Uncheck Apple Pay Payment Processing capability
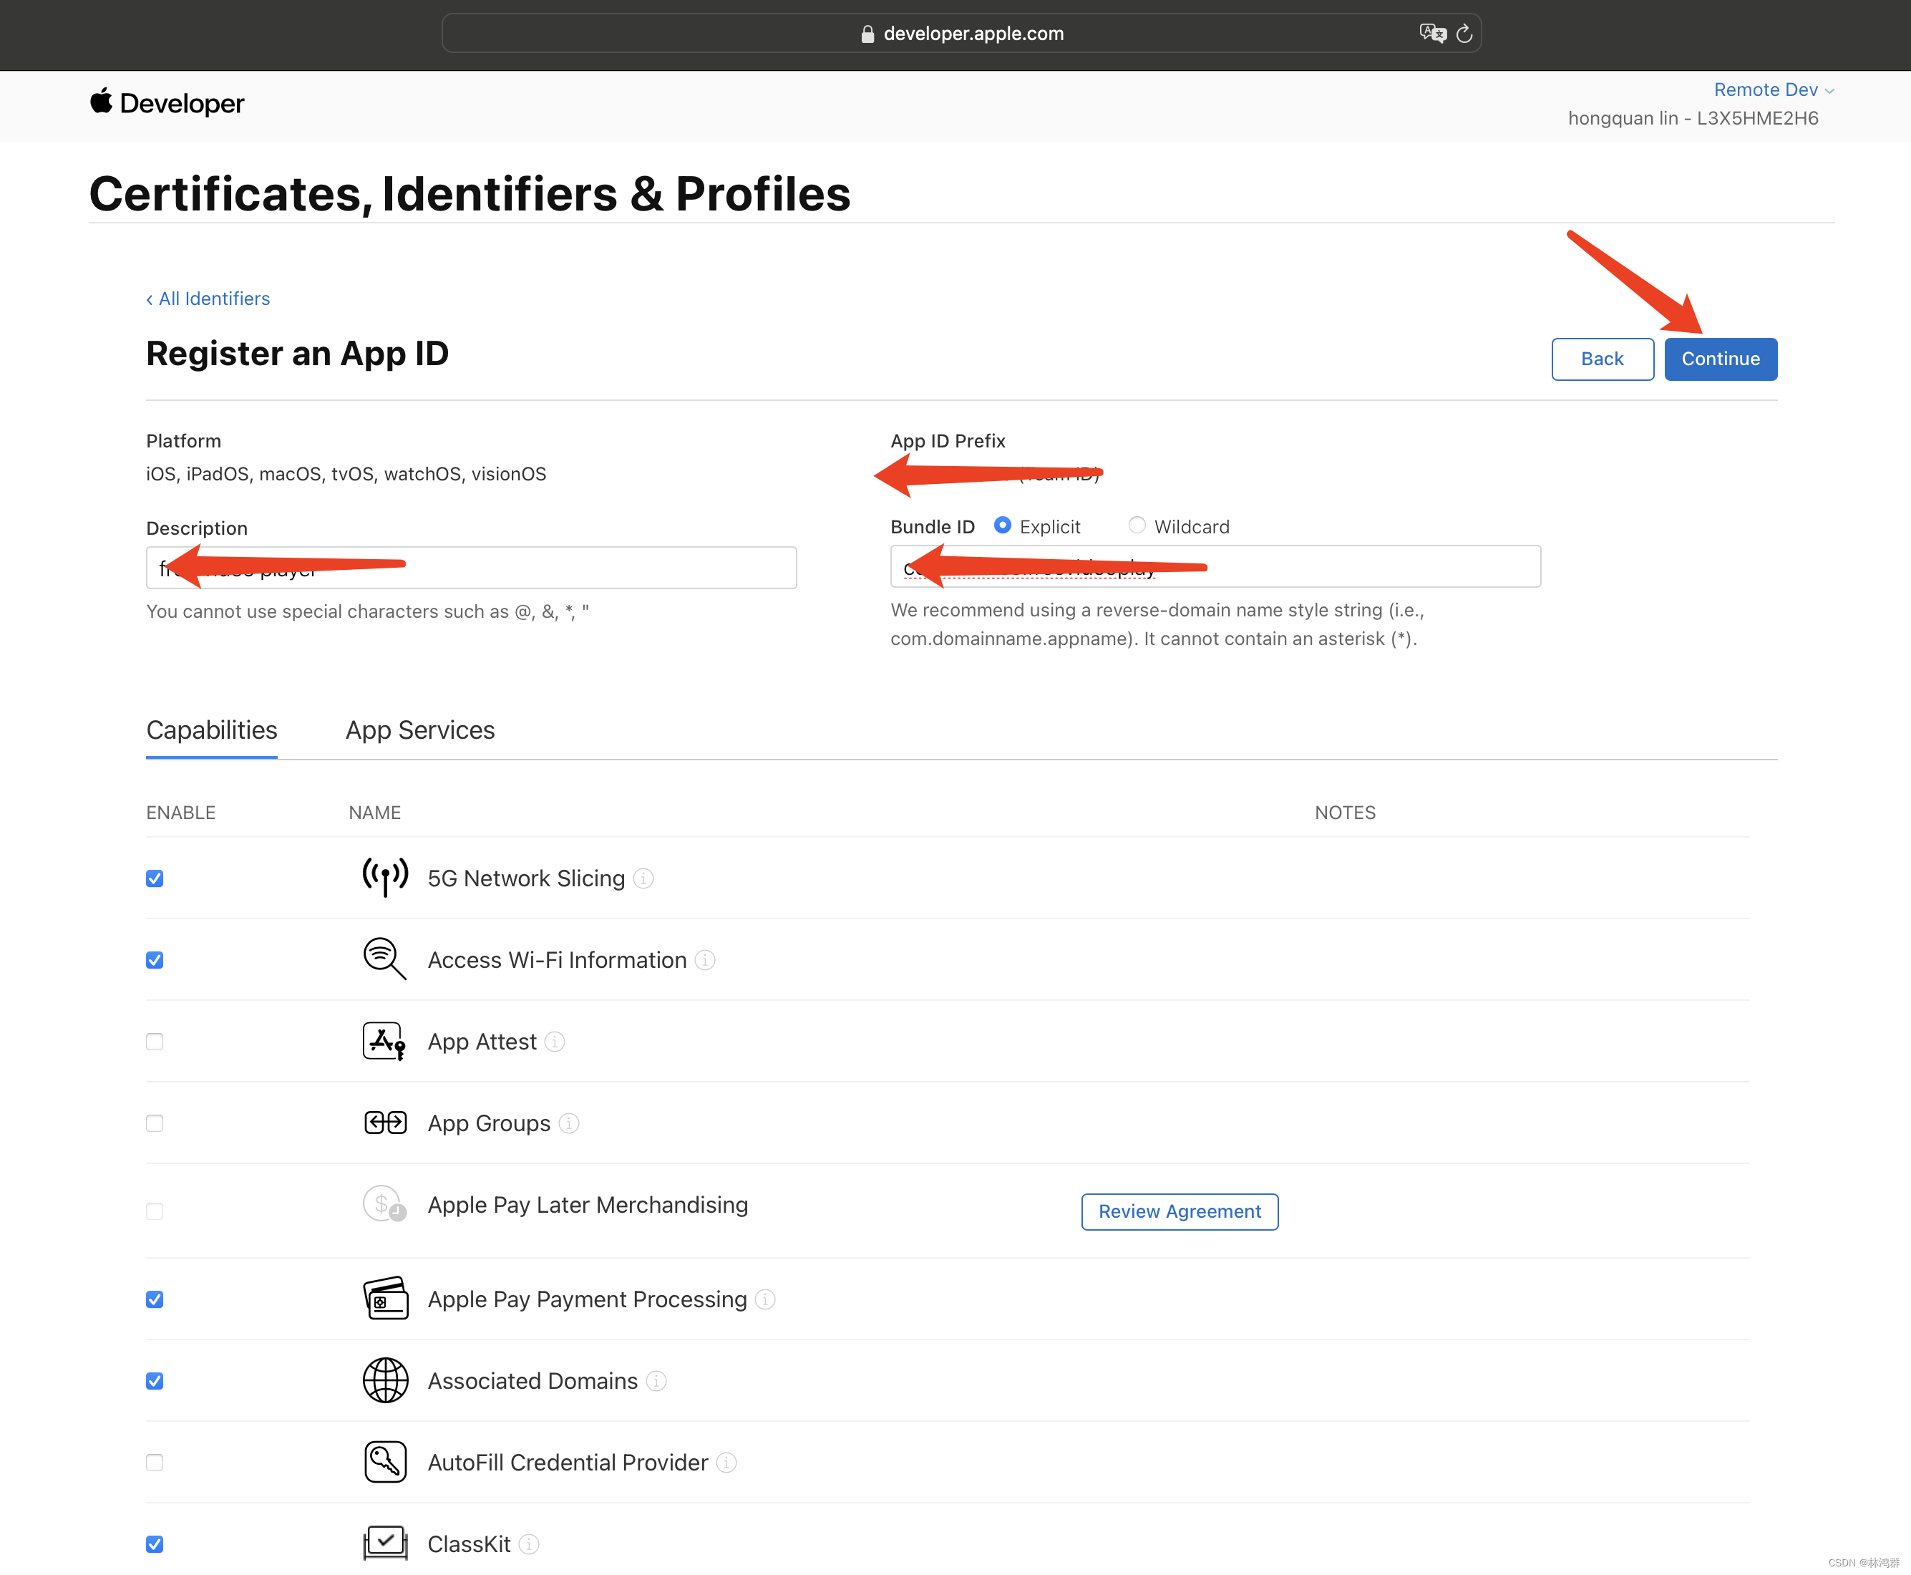This screenshot has width=1911, height=1575. [x=155, y=1299]
